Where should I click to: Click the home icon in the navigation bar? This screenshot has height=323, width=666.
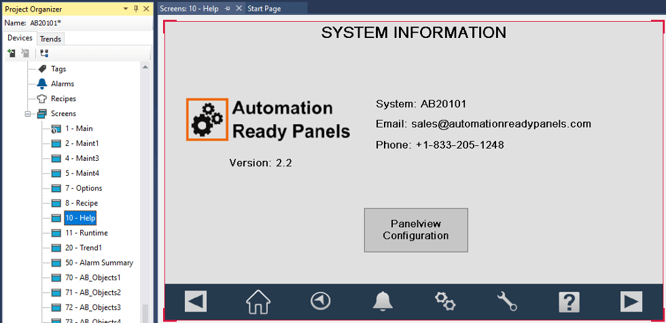coord(258,302)
